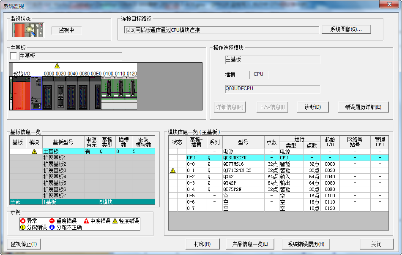Viewport: 402px width, 255px height.
Task: Open 诊断(D) diagnostics
Action: point(313,107)
